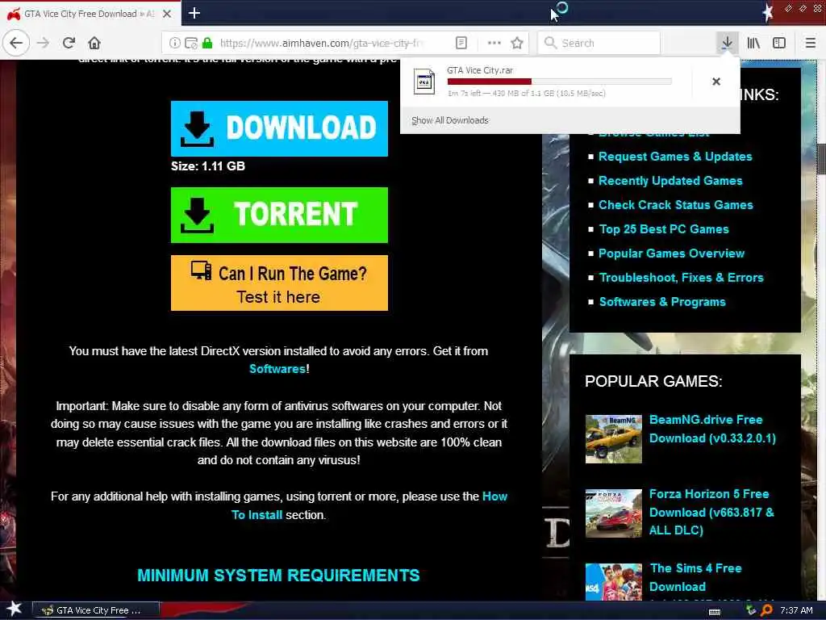Open Check Crack Status Games link
The height and width of the screenshot is (620, 826).
675,205
